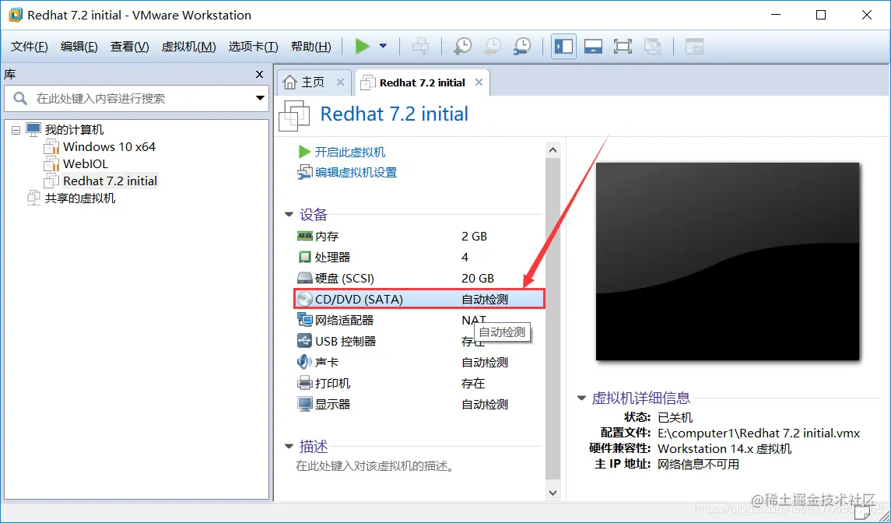Click the configuration file path text

point(759,433)
